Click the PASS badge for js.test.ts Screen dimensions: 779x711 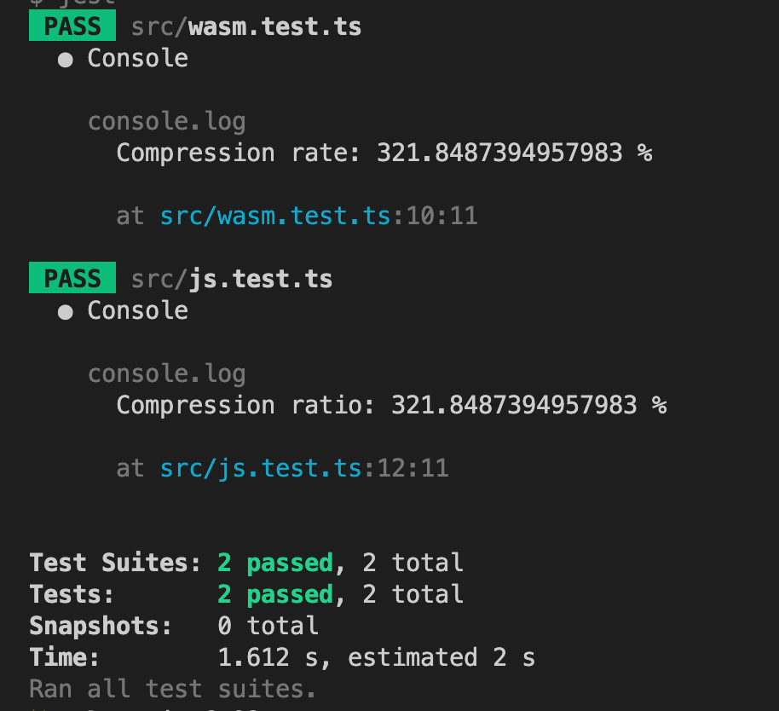[72, 278]
